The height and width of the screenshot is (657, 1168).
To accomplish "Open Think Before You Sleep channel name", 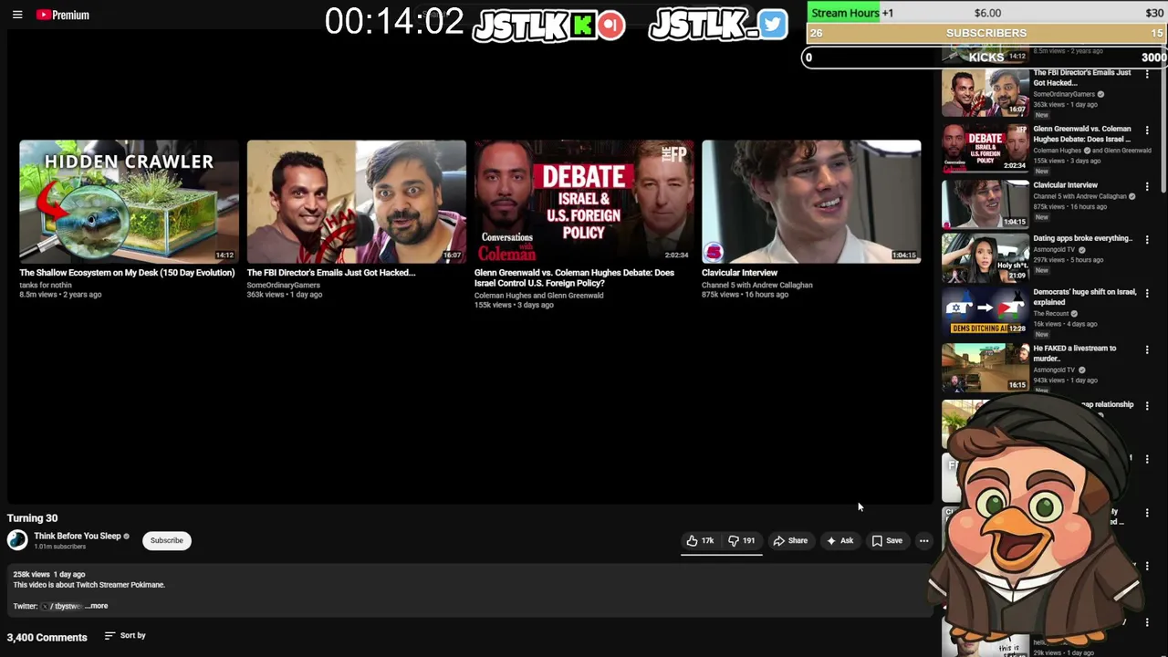I will coord(78,536).
